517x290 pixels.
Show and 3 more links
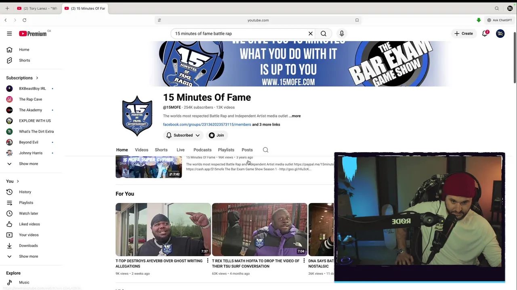point(266,124)
